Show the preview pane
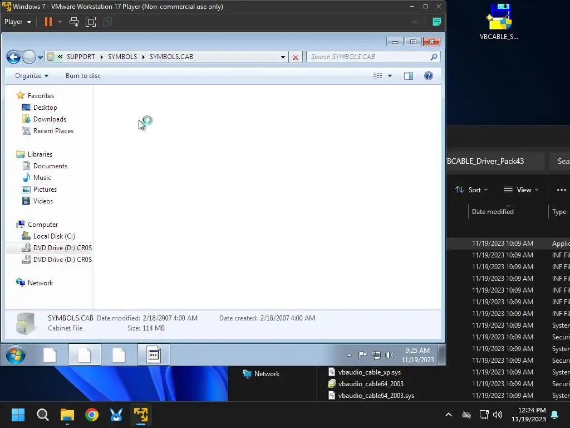 click(408, 76)
